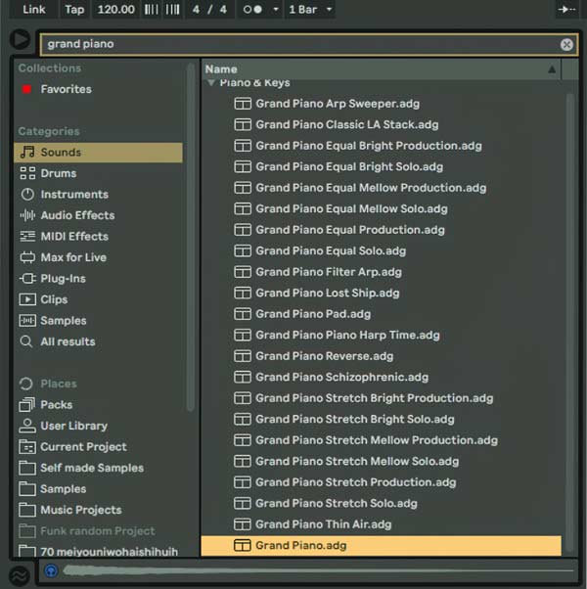Select the Max for Live category
Viewport: 587px width, 589px height.
point(98,257)
